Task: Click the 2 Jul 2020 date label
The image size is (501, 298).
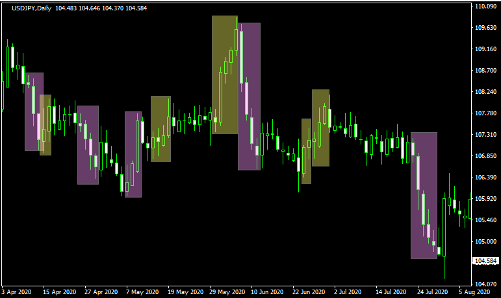Action: [348, 292]
